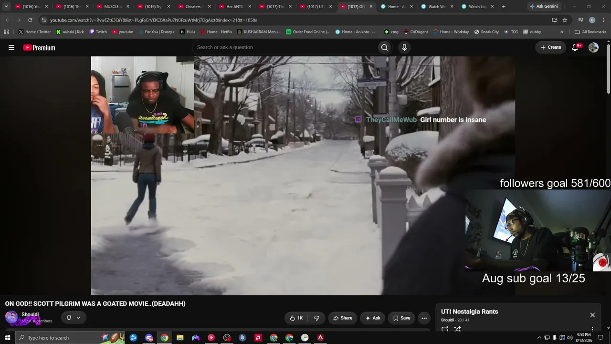Open the Home - Netflix bookmark
This screenshot has height=344, width=611.
[x=216, y=32]
